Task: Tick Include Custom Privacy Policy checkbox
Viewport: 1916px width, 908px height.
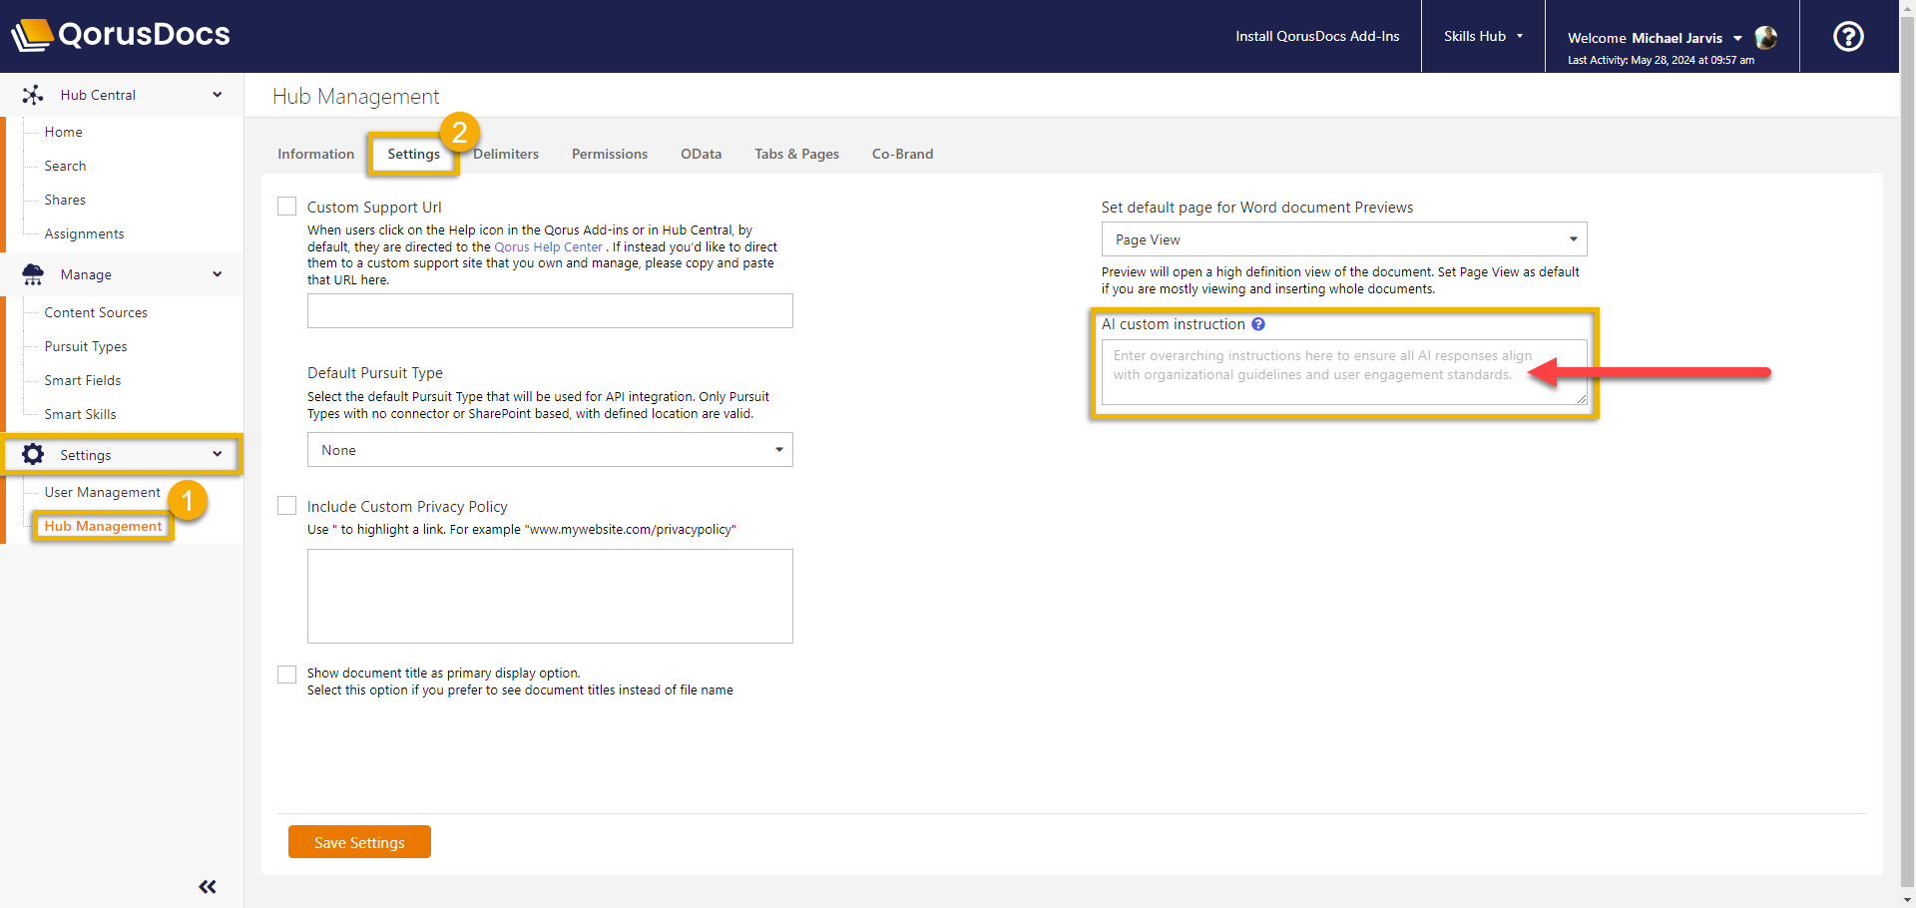Action: click(x=287, y=506)
